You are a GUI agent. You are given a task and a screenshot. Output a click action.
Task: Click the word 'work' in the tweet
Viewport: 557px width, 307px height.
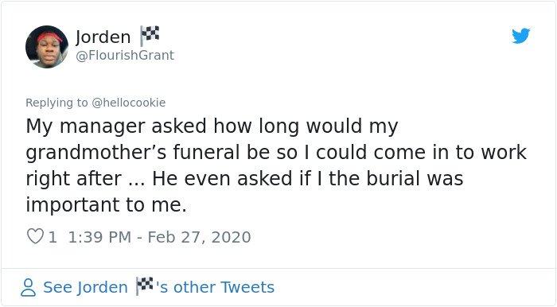tap(504, 152)
